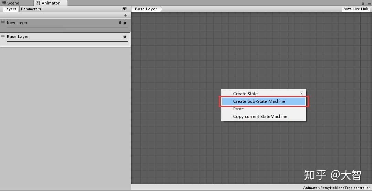Select the New Layer row
Image resolution: width=372 pixels, height=191 pixels.
point(65,25)
